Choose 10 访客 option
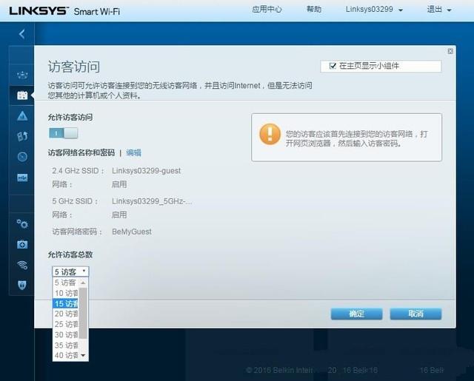 (x=66, y=293)
